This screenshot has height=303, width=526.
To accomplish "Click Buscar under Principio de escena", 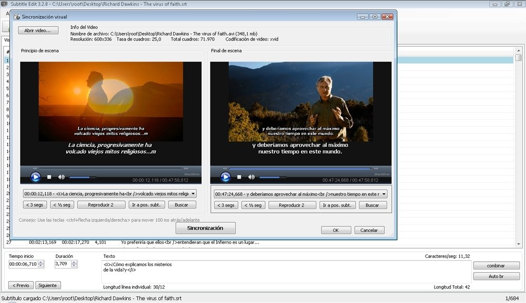I will [181, 205].
